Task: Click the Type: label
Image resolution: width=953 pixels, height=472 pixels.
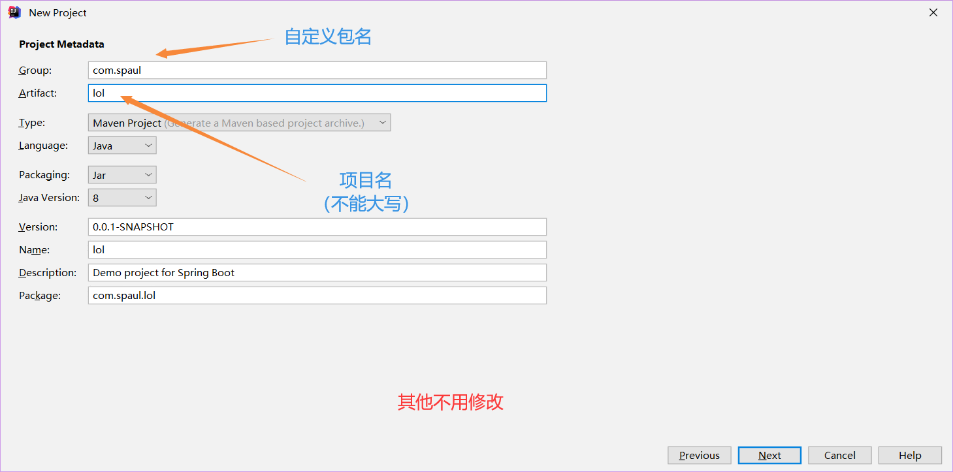Action: 32,123
